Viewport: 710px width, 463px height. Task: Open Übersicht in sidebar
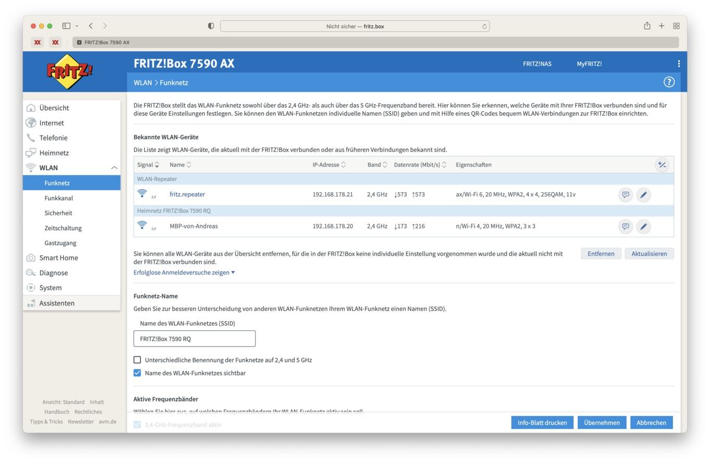[72, 108]
